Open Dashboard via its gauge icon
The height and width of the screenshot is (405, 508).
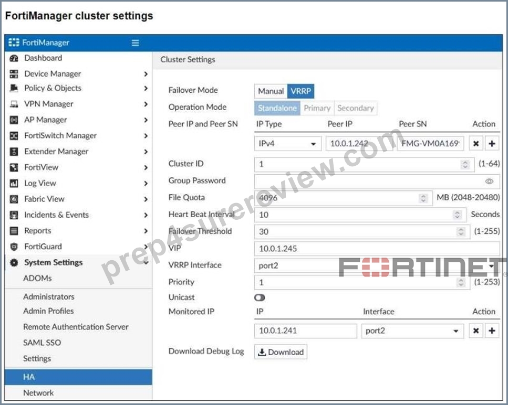pyautogui.click(x=14, y=58)
